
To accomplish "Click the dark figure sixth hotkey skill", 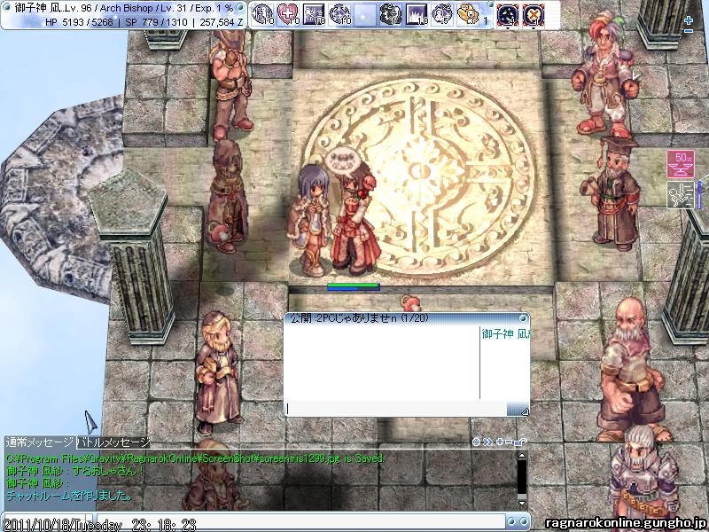I will 391,14.
